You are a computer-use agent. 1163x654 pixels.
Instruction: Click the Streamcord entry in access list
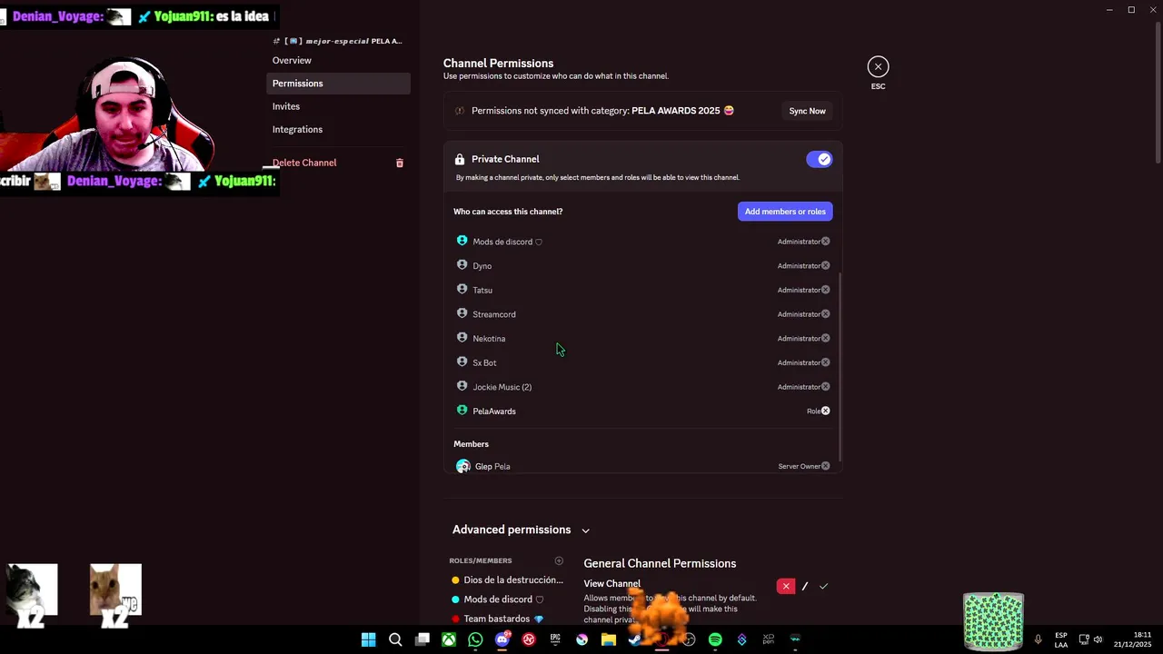pyautogui.click(x=642, y=314)
